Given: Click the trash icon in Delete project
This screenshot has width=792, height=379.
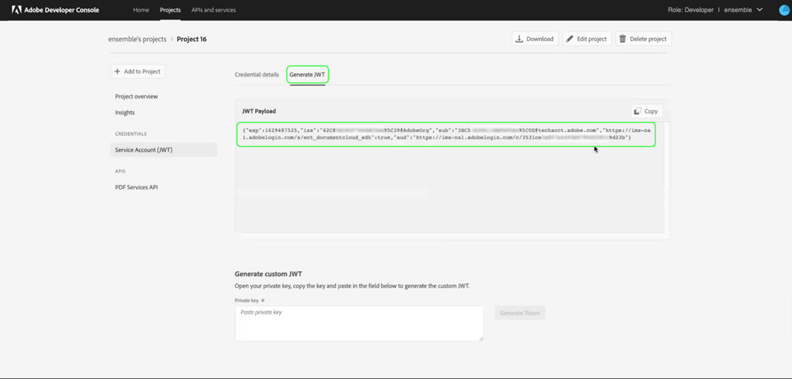Looking at the screenshot, I should pyautogui.click(x=623, y=39).
